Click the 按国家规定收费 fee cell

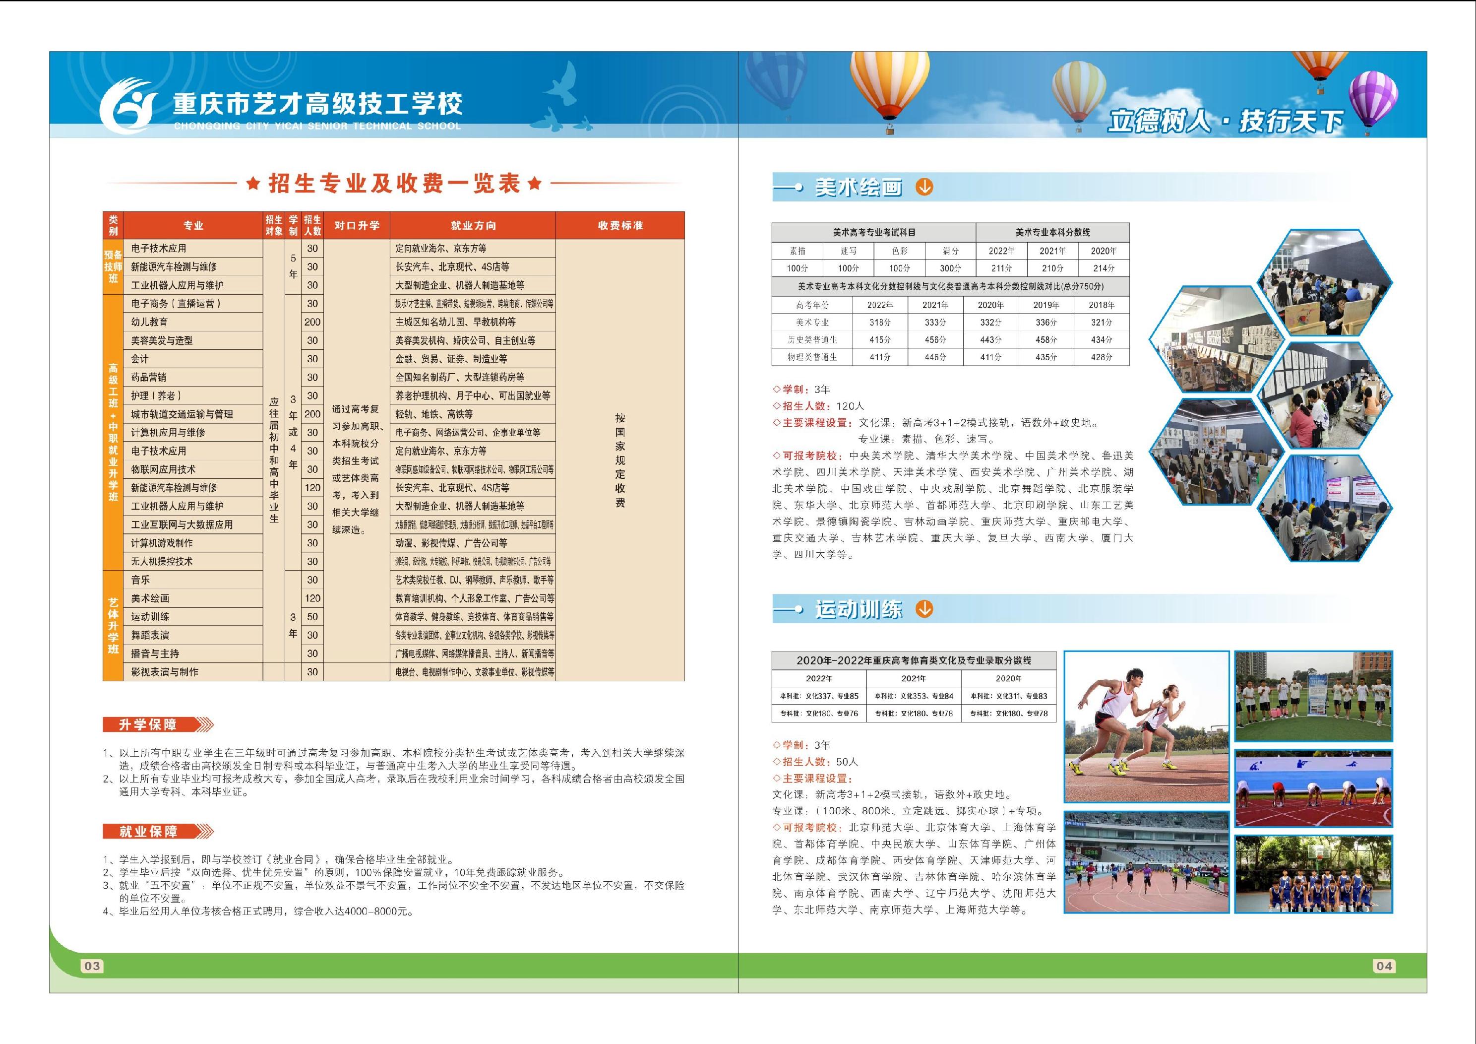620,460
